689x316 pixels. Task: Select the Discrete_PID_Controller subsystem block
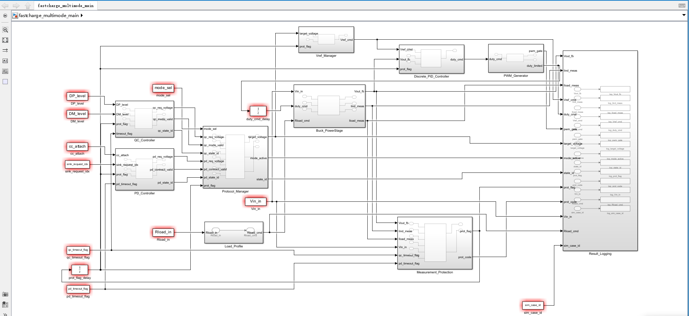432,59
